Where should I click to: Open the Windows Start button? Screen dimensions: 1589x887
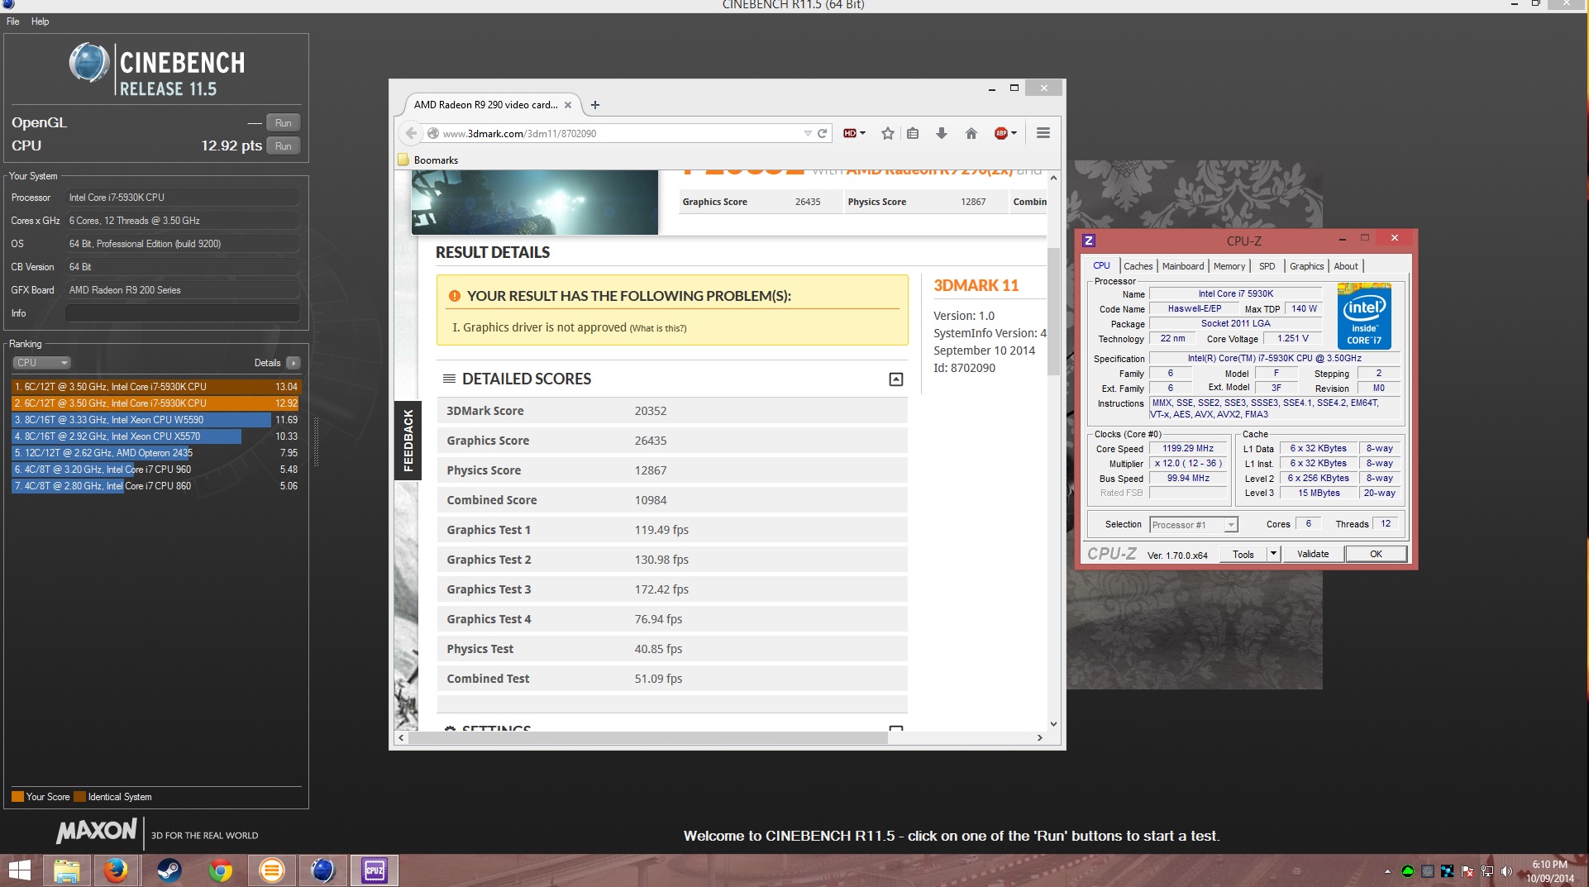click(19, 870)
